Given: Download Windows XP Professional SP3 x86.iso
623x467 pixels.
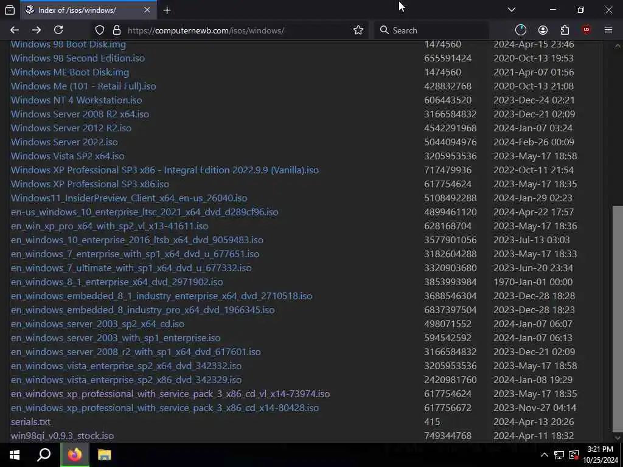Looking at the screenshot, I should pos(90,184).
